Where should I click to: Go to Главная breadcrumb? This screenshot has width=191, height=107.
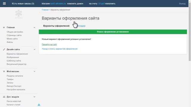(45, 10)
